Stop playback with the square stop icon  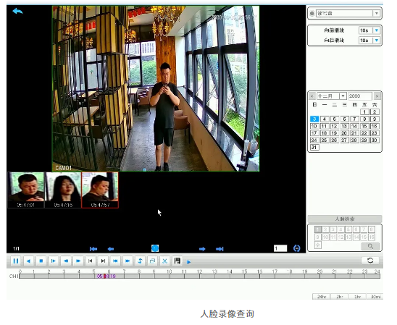click(x=41, y=261)
